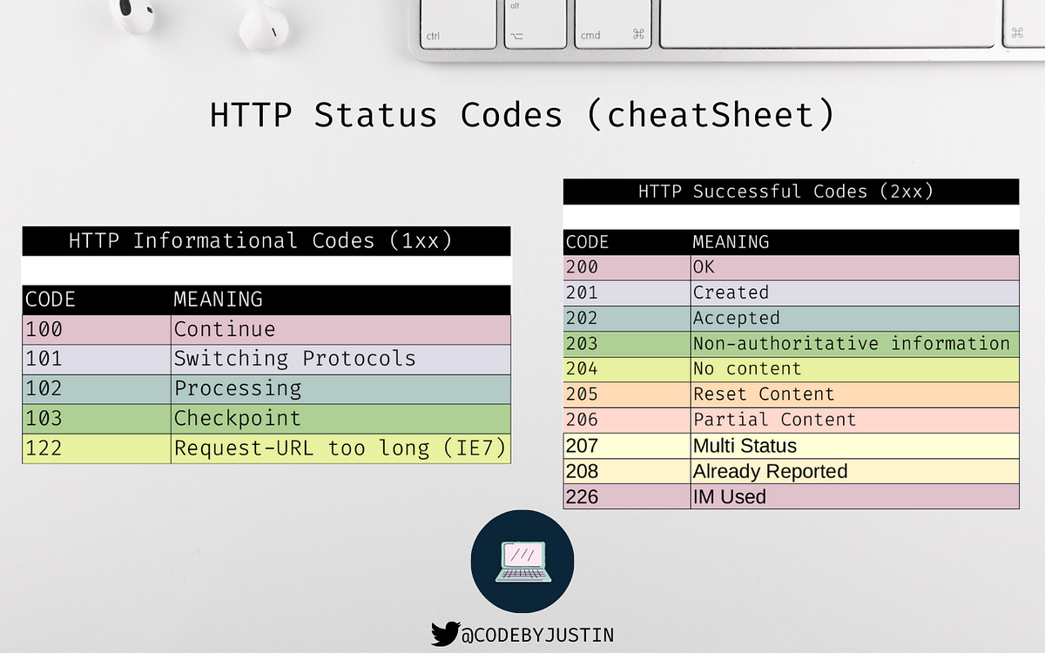1045x653 pixels.
Task: Click the Twitter bird icon
Action: (x=445, y=635)
